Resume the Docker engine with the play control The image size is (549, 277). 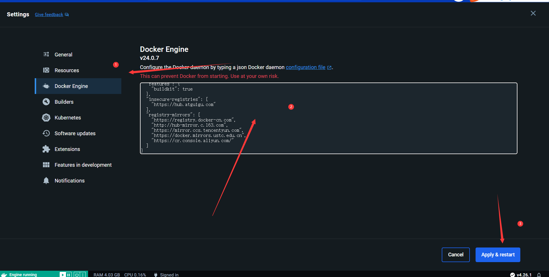click(x=63, y=275)
